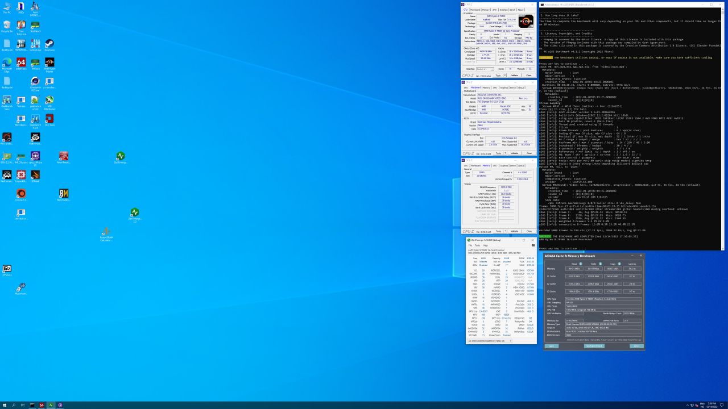Open the Cinebench R23 desktop icon
728x409 pixels.
coord(35,82)
